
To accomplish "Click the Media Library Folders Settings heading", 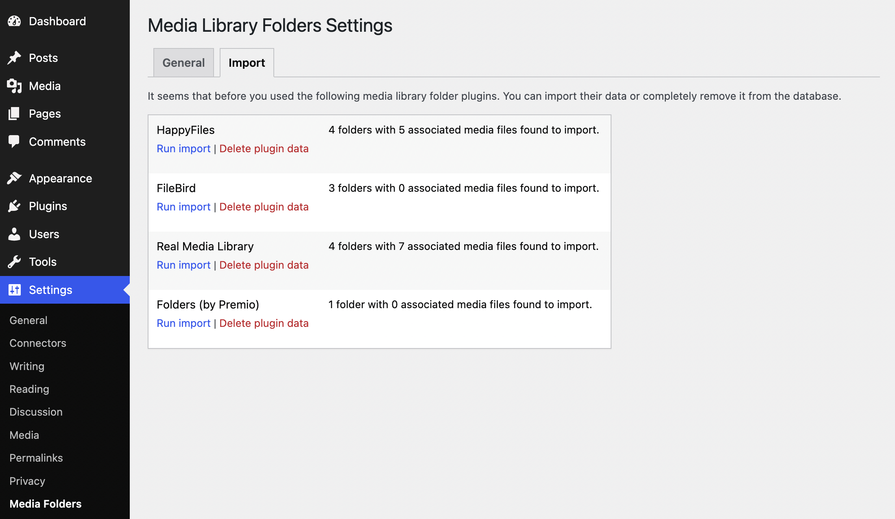I will (x=270, y=25).
